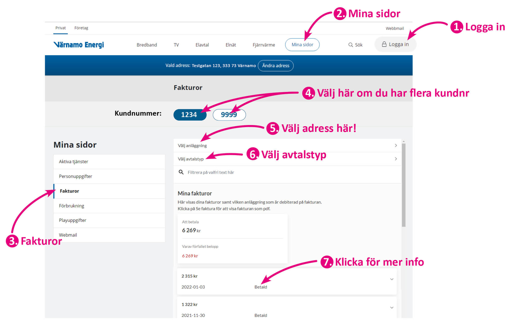The width and height of the screenshot is (510, 330).
Task: Select customer number 1234
Action: click(189, 115)
